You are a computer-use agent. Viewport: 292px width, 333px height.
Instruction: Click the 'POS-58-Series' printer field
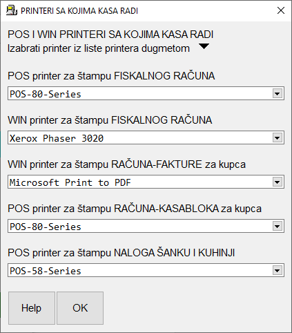tap(146, 270)
